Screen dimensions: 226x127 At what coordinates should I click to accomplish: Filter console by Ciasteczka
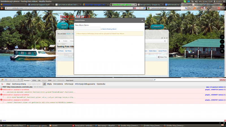pyautogui.click(x=101, y=84)
